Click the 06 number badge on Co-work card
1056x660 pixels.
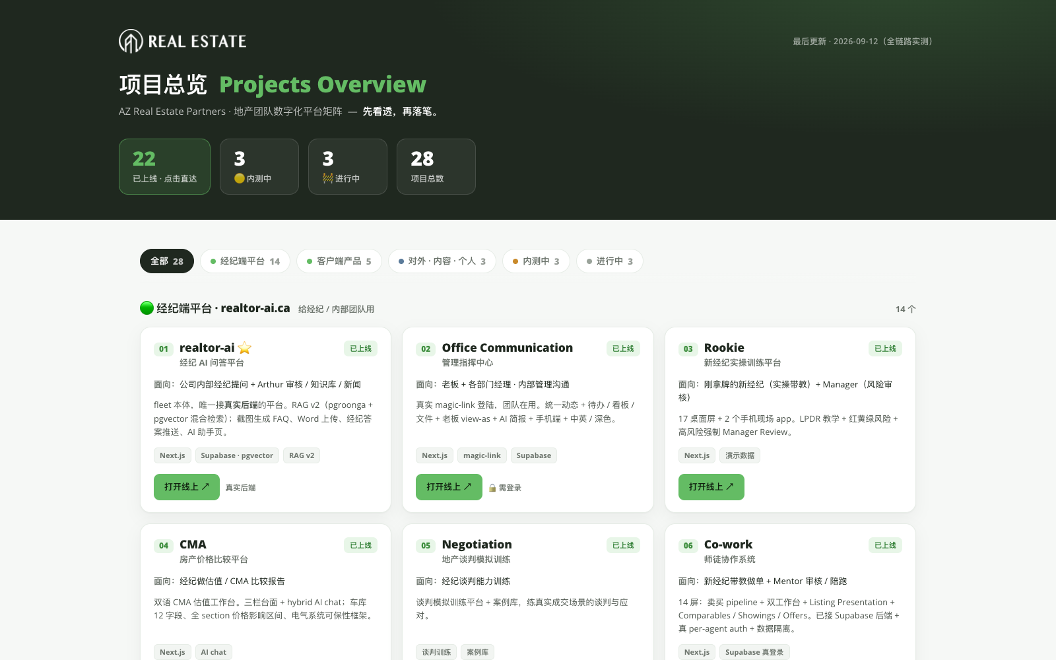(x=688, y=545)
